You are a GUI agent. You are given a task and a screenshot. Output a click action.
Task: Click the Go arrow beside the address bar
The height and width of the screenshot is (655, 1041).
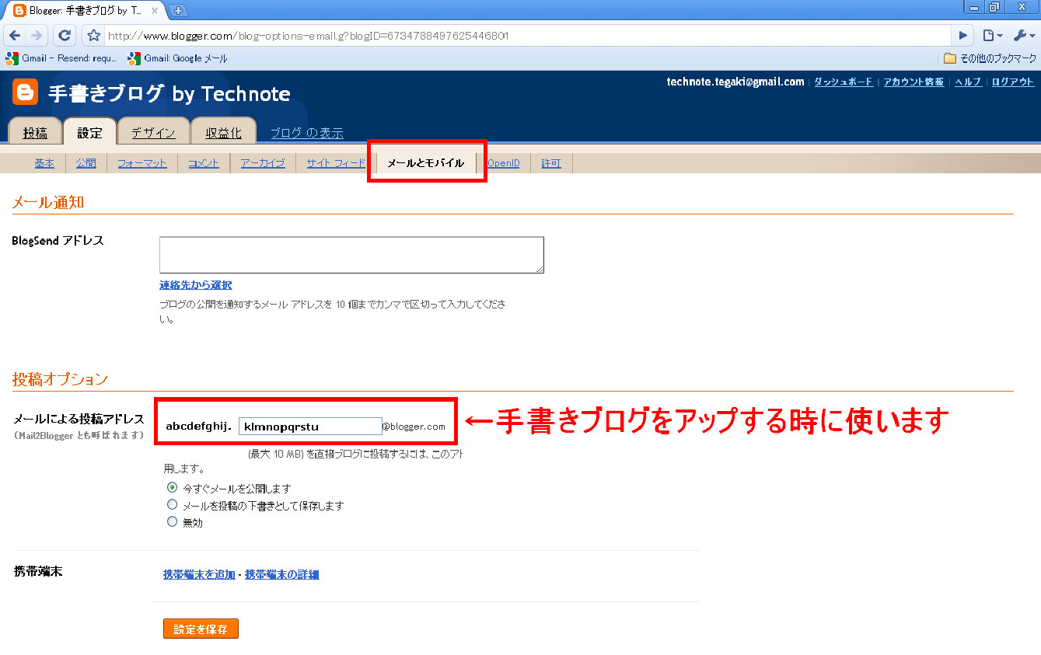(x=963, y=35)
